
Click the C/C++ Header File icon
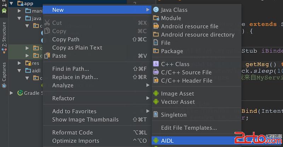click(x=156, y=81)
